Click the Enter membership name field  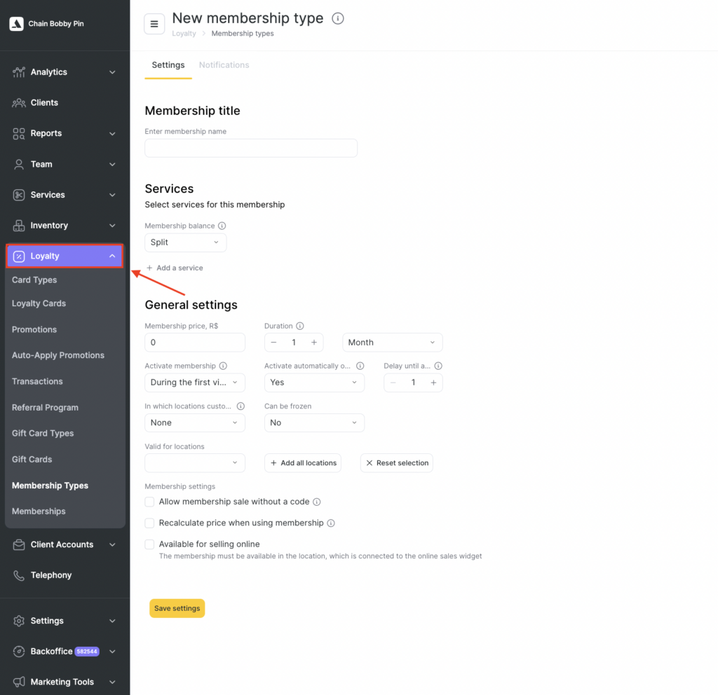(251, 148)
